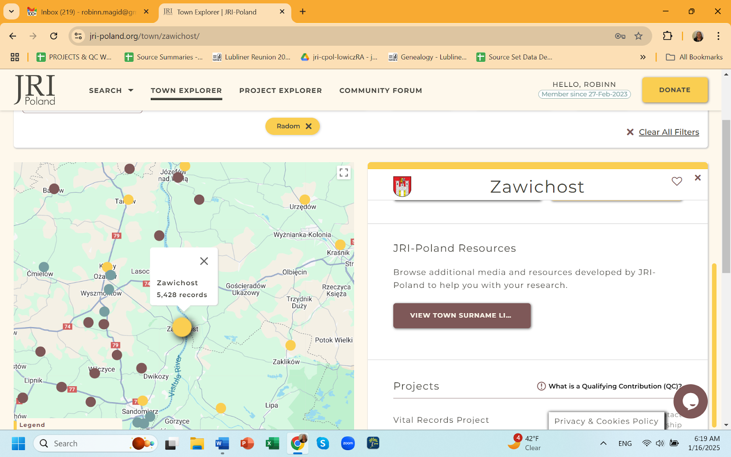
Task: Click the Zawichost yellow map marker
Action: tap(182, 327)
